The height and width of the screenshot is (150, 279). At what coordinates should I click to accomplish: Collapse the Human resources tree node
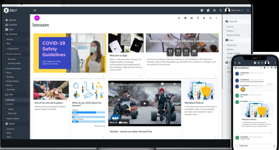[x=5, y=54]
